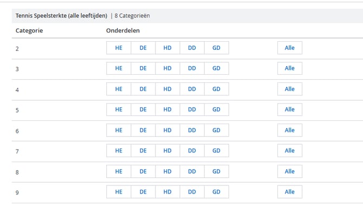
Task: Choose DE in category 9 row
Action: click(x=143, y=192)
